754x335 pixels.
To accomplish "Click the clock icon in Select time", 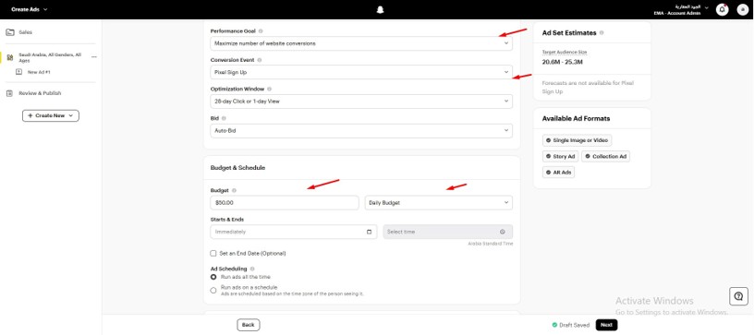I will pos(503,232).
